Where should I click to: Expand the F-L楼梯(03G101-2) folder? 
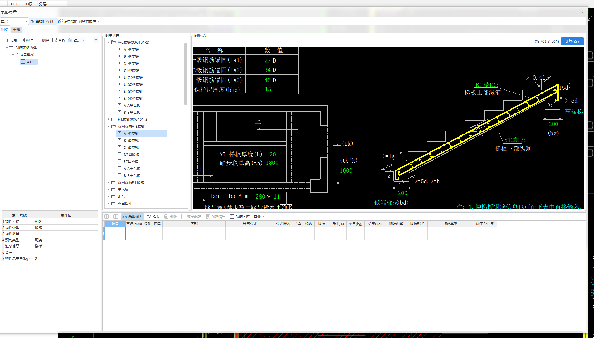[x=109, y=119]
